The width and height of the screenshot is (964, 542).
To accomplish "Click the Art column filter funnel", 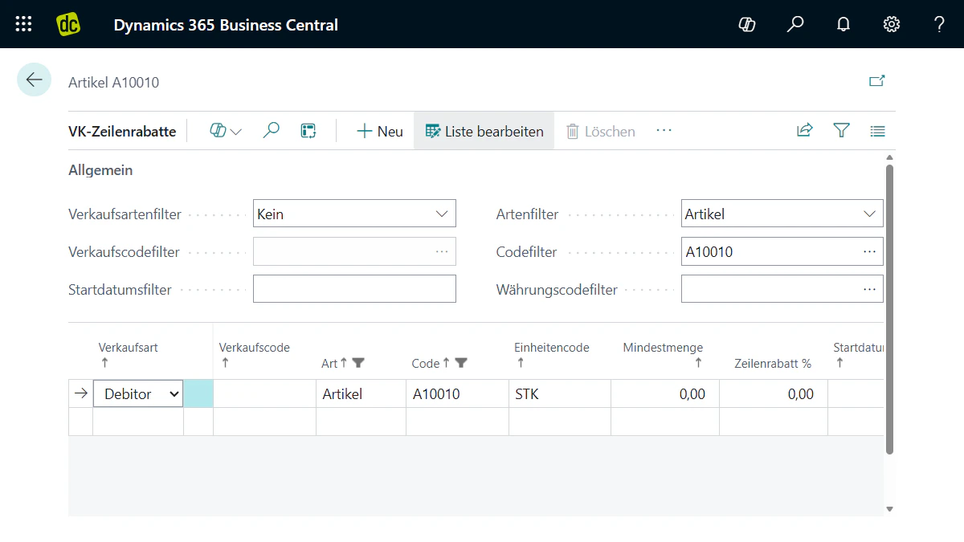I will click(x=358, y=363).
